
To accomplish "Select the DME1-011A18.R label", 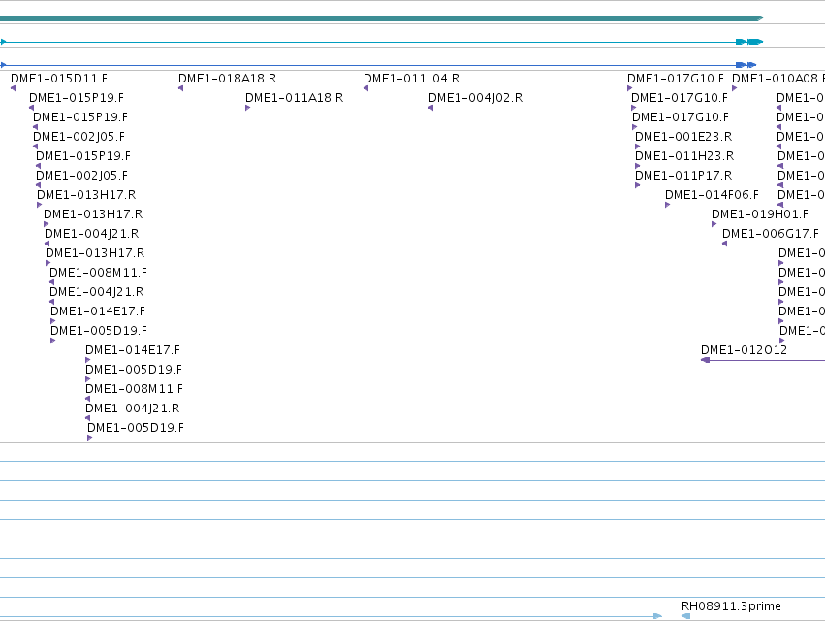I will point(294,98).
